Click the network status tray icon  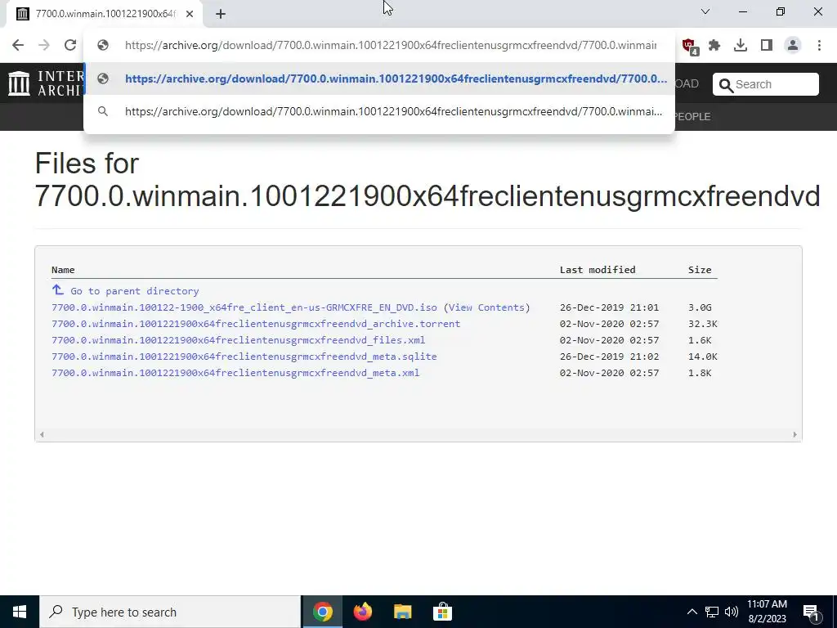[x=712, y=612]
